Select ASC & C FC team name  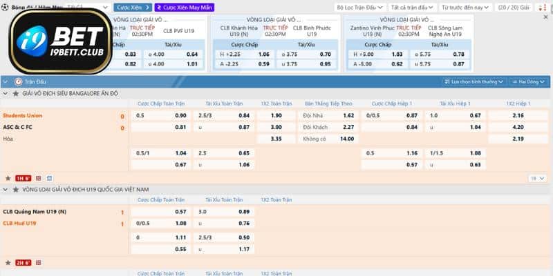[18, 127]
